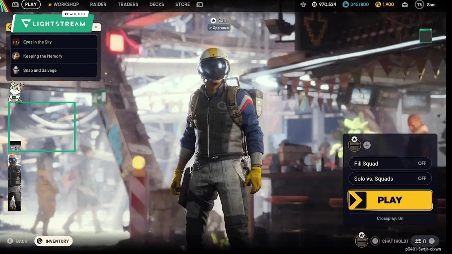Click the yellow PLAY button
Viewport: 452px width, 254px height.
(390, 200)
